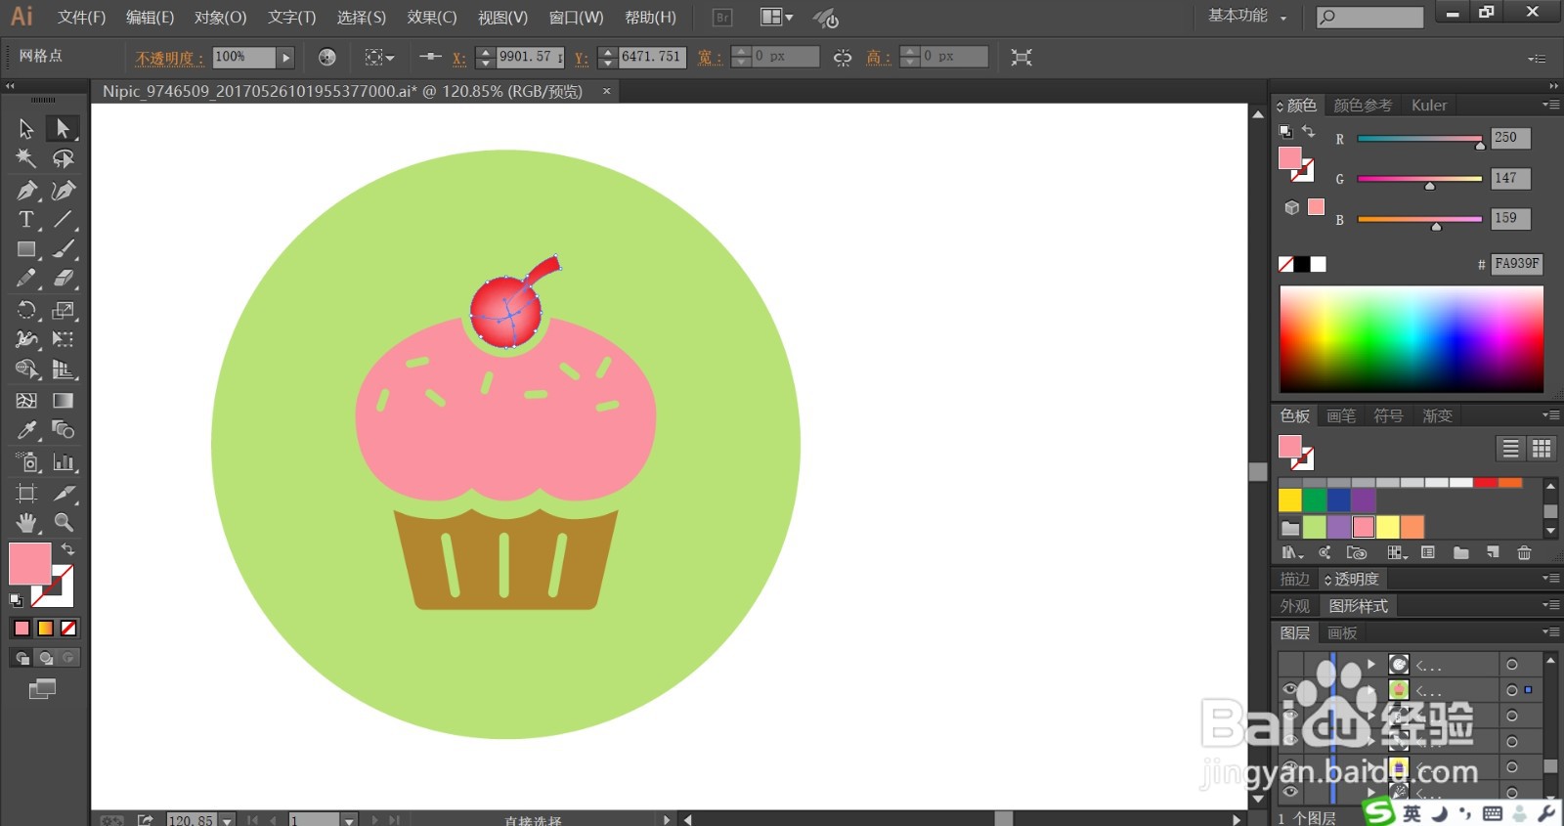Open the zoom level dropdown at bottom

(227, 820)
